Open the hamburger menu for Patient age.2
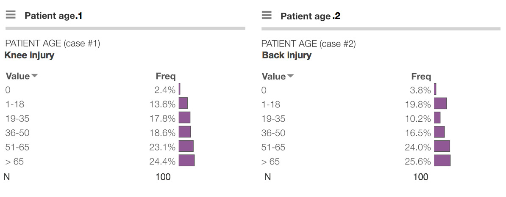506x197 pixels. pyautogui.click(x=267, y=15)
